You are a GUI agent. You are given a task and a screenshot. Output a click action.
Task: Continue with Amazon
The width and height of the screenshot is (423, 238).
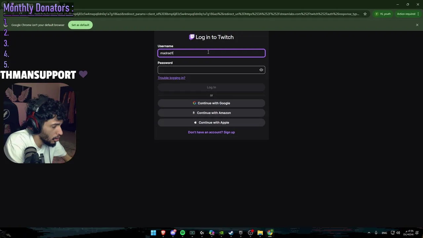click(211, 113)
